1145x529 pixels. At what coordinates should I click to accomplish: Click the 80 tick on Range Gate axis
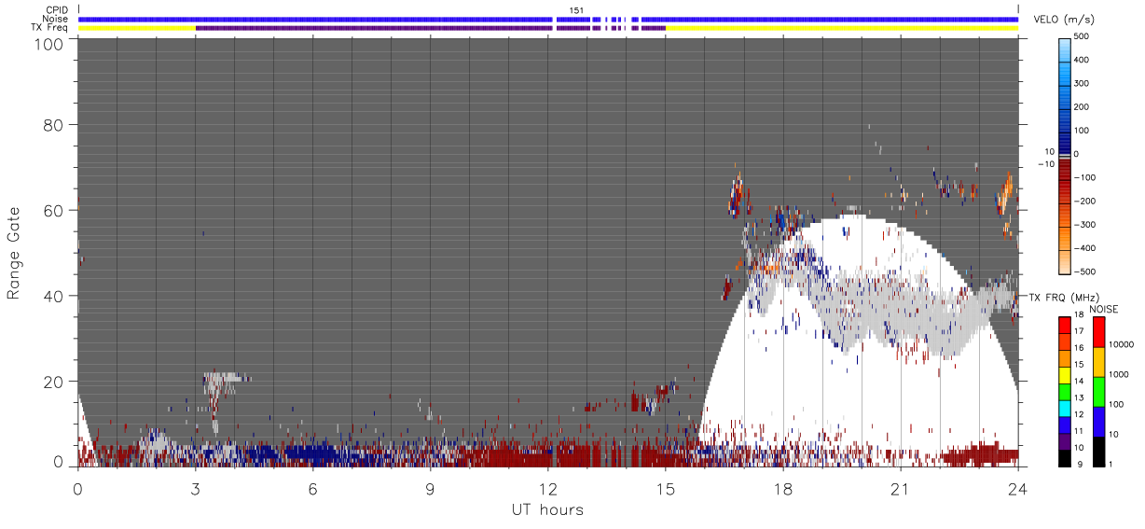[x=54, y=125]
